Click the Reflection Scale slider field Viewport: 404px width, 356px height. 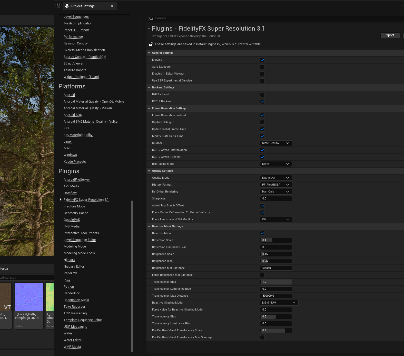(x=276, y=240)
